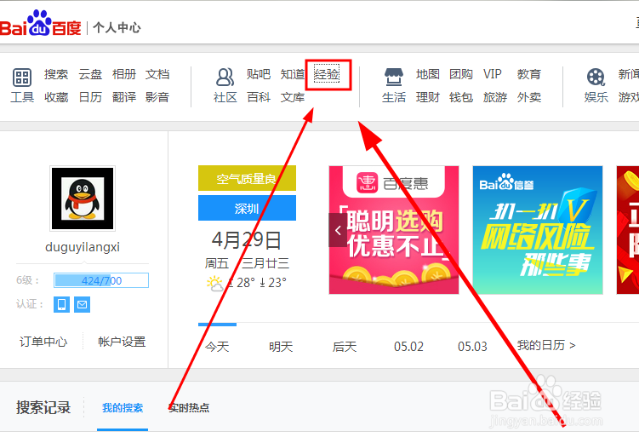Viewport: 639px width, 443px height.
Task: Open 百科 link
Action: point(259,97)
